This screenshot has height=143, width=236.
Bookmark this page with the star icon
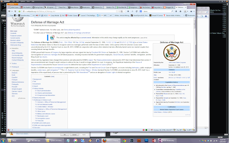tap(117, 11)
